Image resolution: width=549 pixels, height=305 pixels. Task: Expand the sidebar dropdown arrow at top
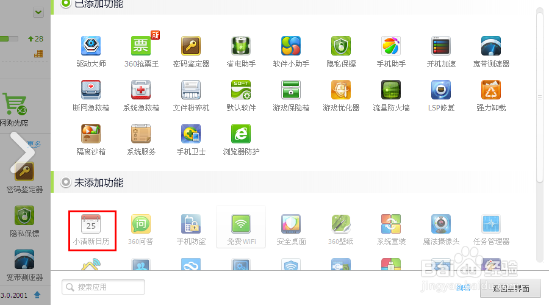[x=38, y=13]
